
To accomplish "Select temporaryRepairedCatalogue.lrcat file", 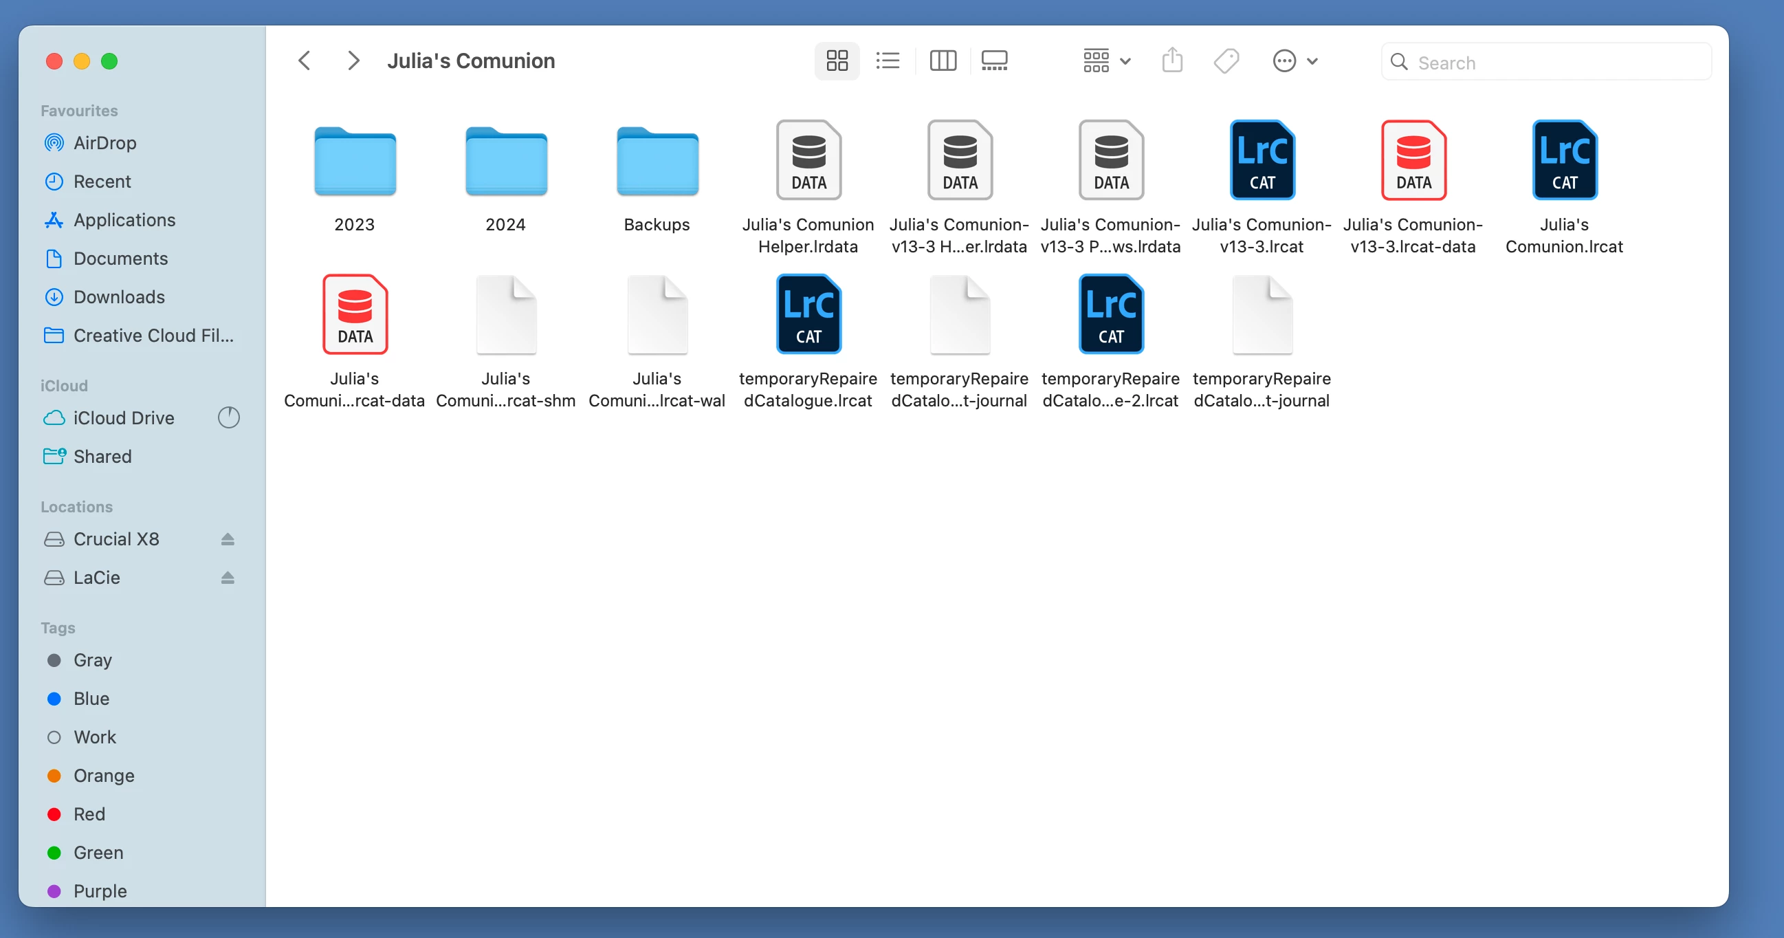I will (x=808, y=314).
